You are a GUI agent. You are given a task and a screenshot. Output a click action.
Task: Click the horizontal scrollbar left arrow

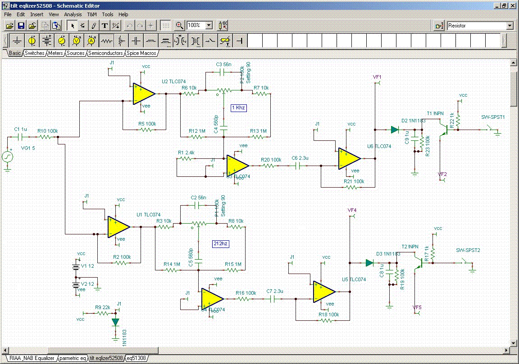coord(5,350)
